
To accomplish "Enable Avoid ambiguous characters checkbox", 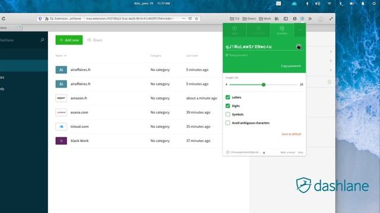I will pos(227,123).
